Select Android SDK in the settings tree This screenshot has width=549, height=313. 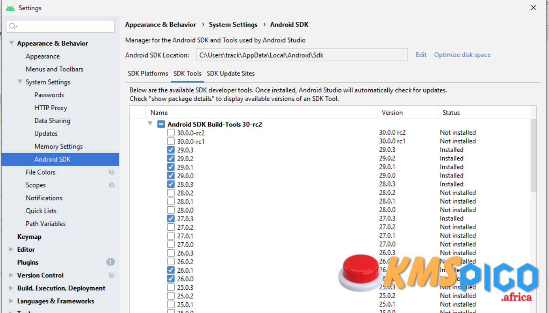[x=60, y=160]
